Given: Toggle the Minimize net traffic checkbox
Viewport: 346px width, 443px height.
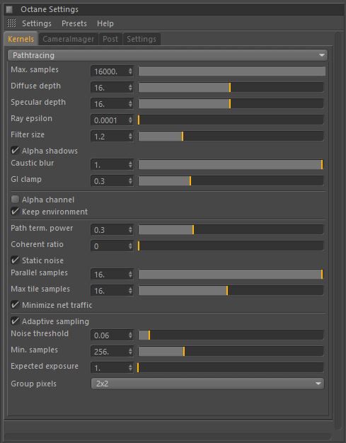Looking at the screenshot, I should coord(15,305).
